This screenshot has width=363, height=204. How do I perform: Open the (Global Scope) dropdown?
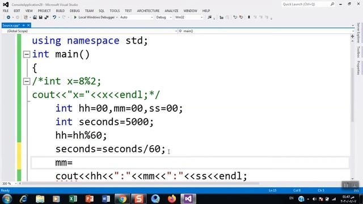point(90,31)
